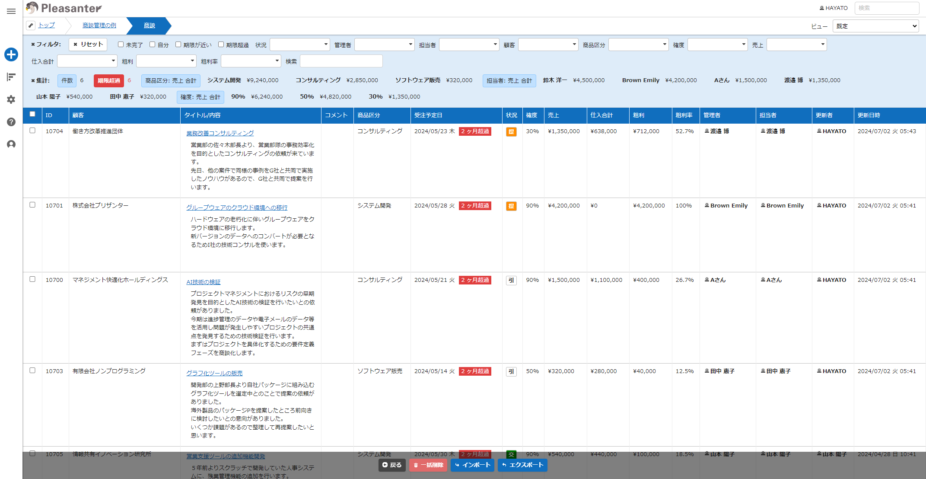Select the 商談 breadcrumb tab
The width and height of the screenshot is (926, 479).
click(150, 26)
